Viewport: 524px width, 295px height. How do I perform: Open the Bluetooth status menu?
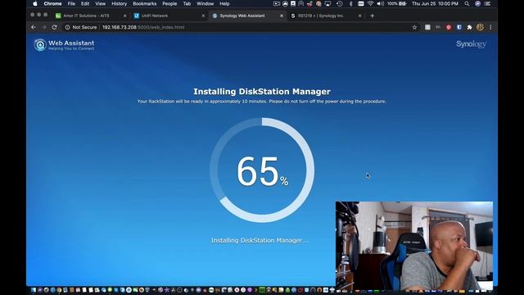(350, 3)
